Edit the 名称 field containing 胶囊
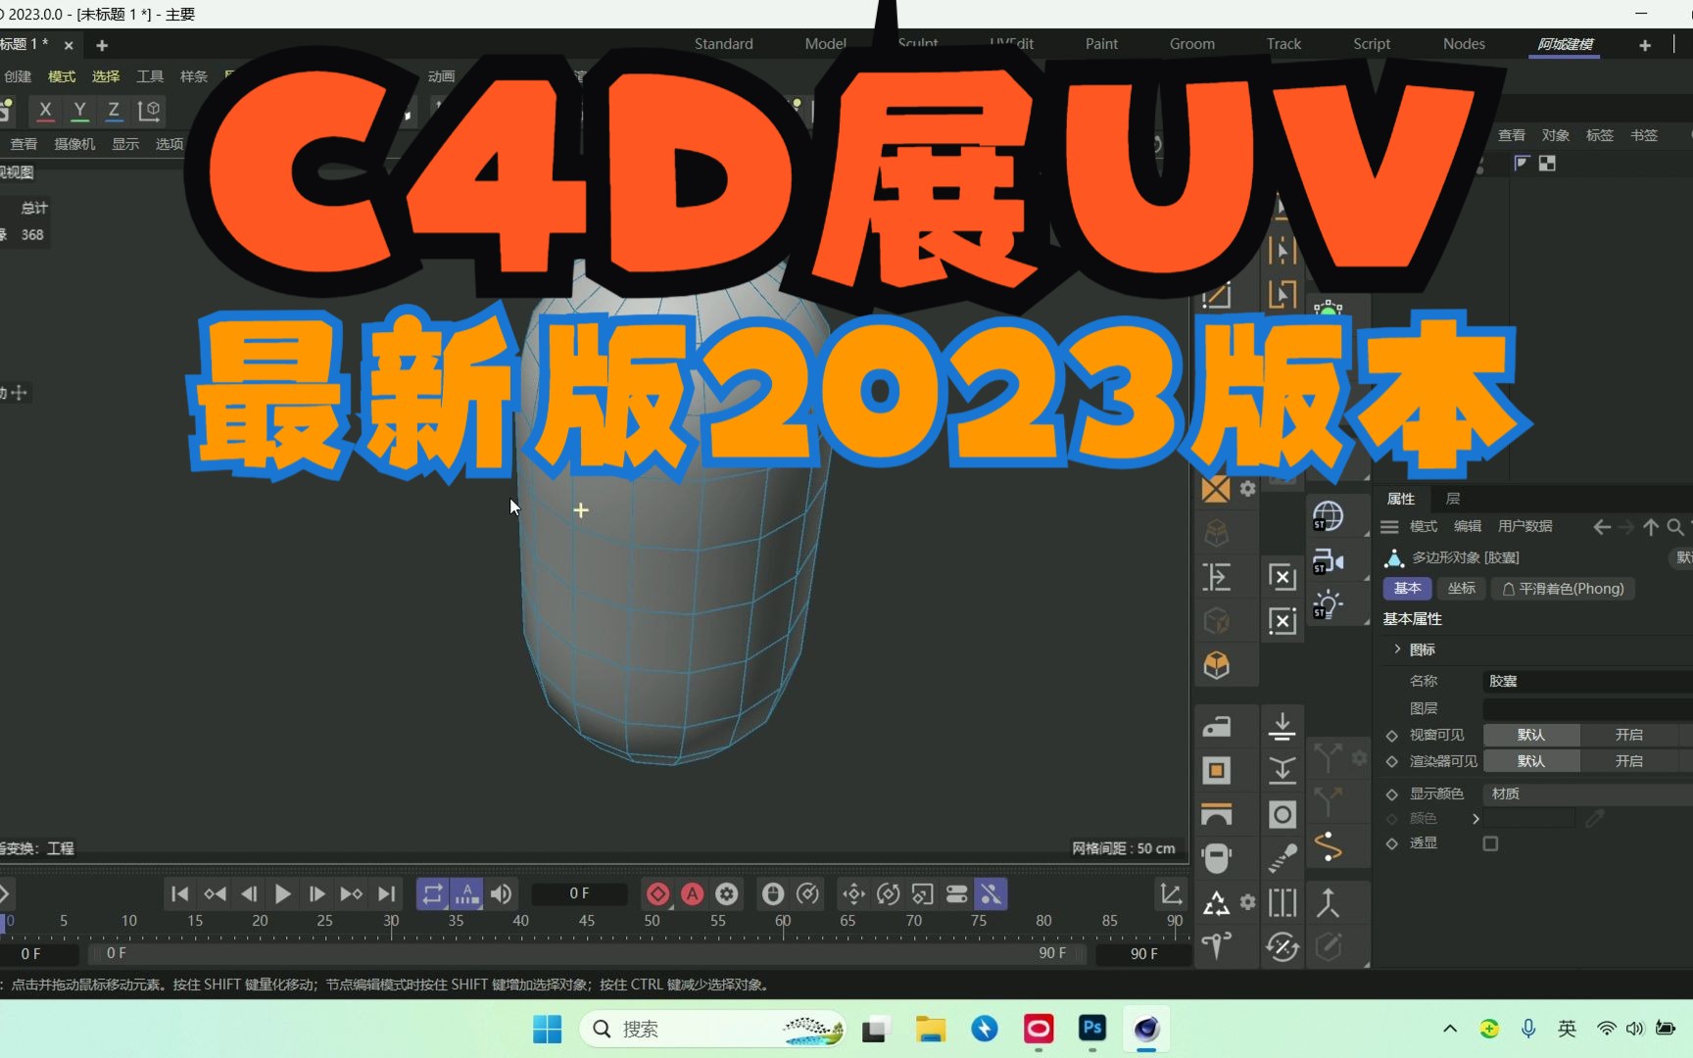 1587,681
